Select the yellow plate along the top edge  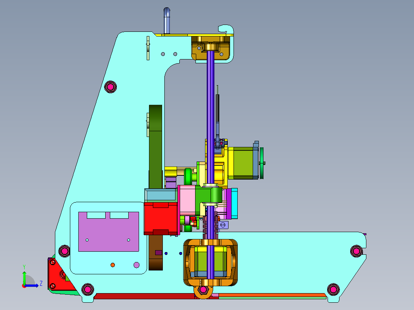coord(194,35)
